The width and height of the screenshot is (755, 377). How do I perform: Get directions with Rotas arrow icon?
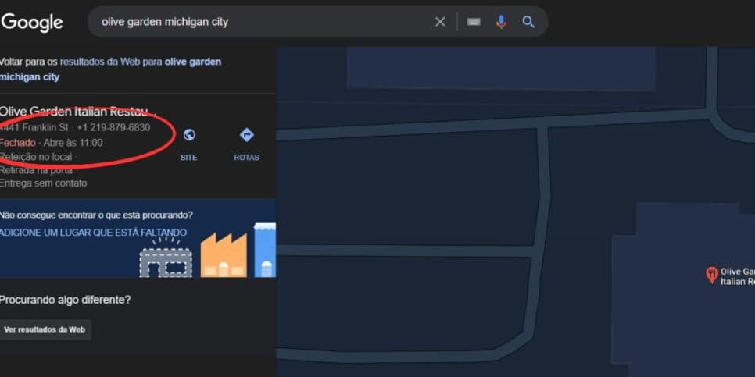pyautogui.click(x=246, y=135)
